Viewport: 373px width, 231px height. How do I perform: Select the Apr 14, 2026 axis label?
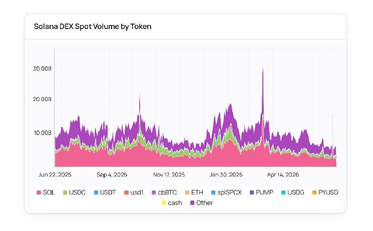[283, 174]
